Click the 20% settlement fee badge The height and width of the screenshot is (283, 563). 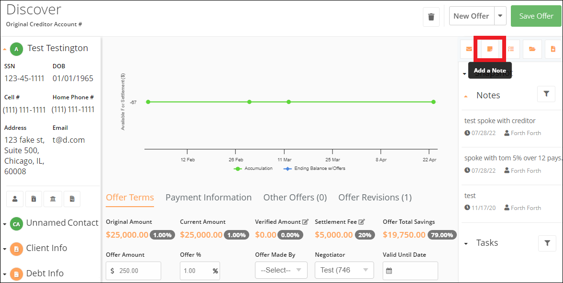(x=364, y=235)
